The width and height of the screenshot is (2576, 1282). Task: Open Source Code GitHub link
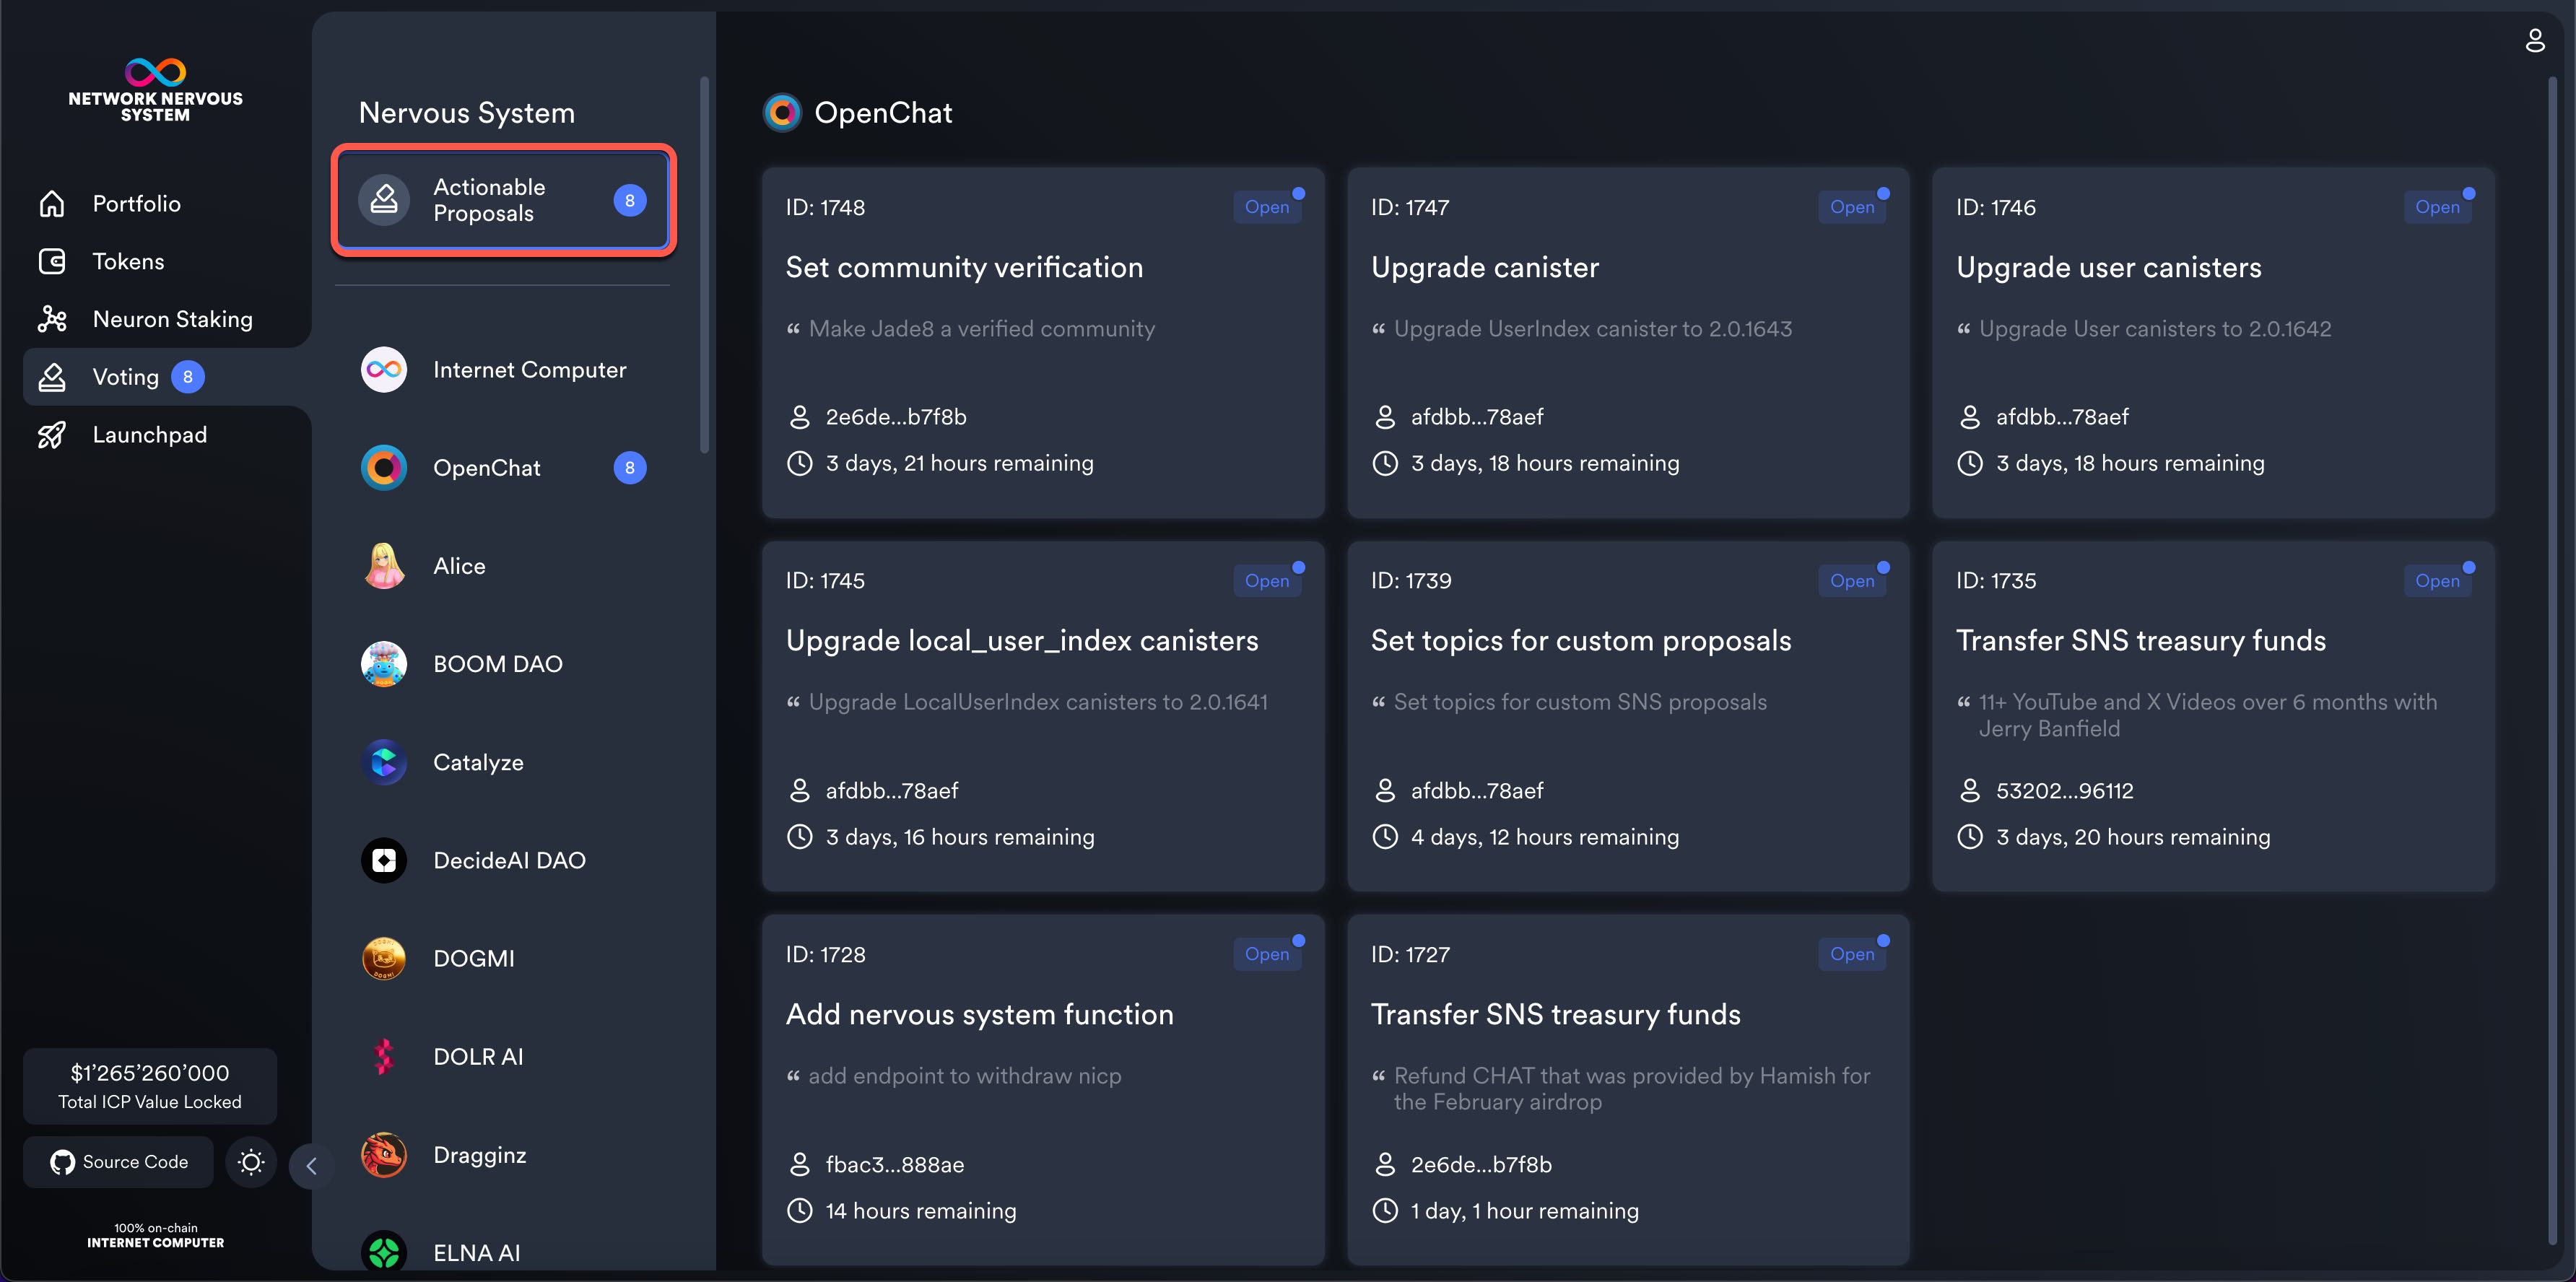(x=119, y=1162)
